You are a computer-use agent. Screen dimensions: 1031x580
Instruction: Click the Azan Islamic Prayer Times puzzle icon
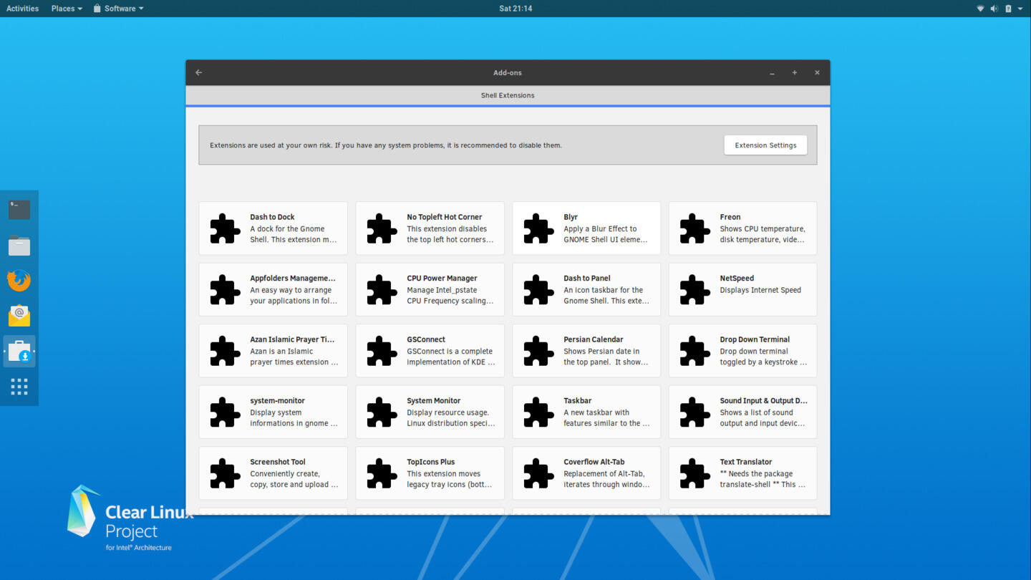(x=225, y=351)
